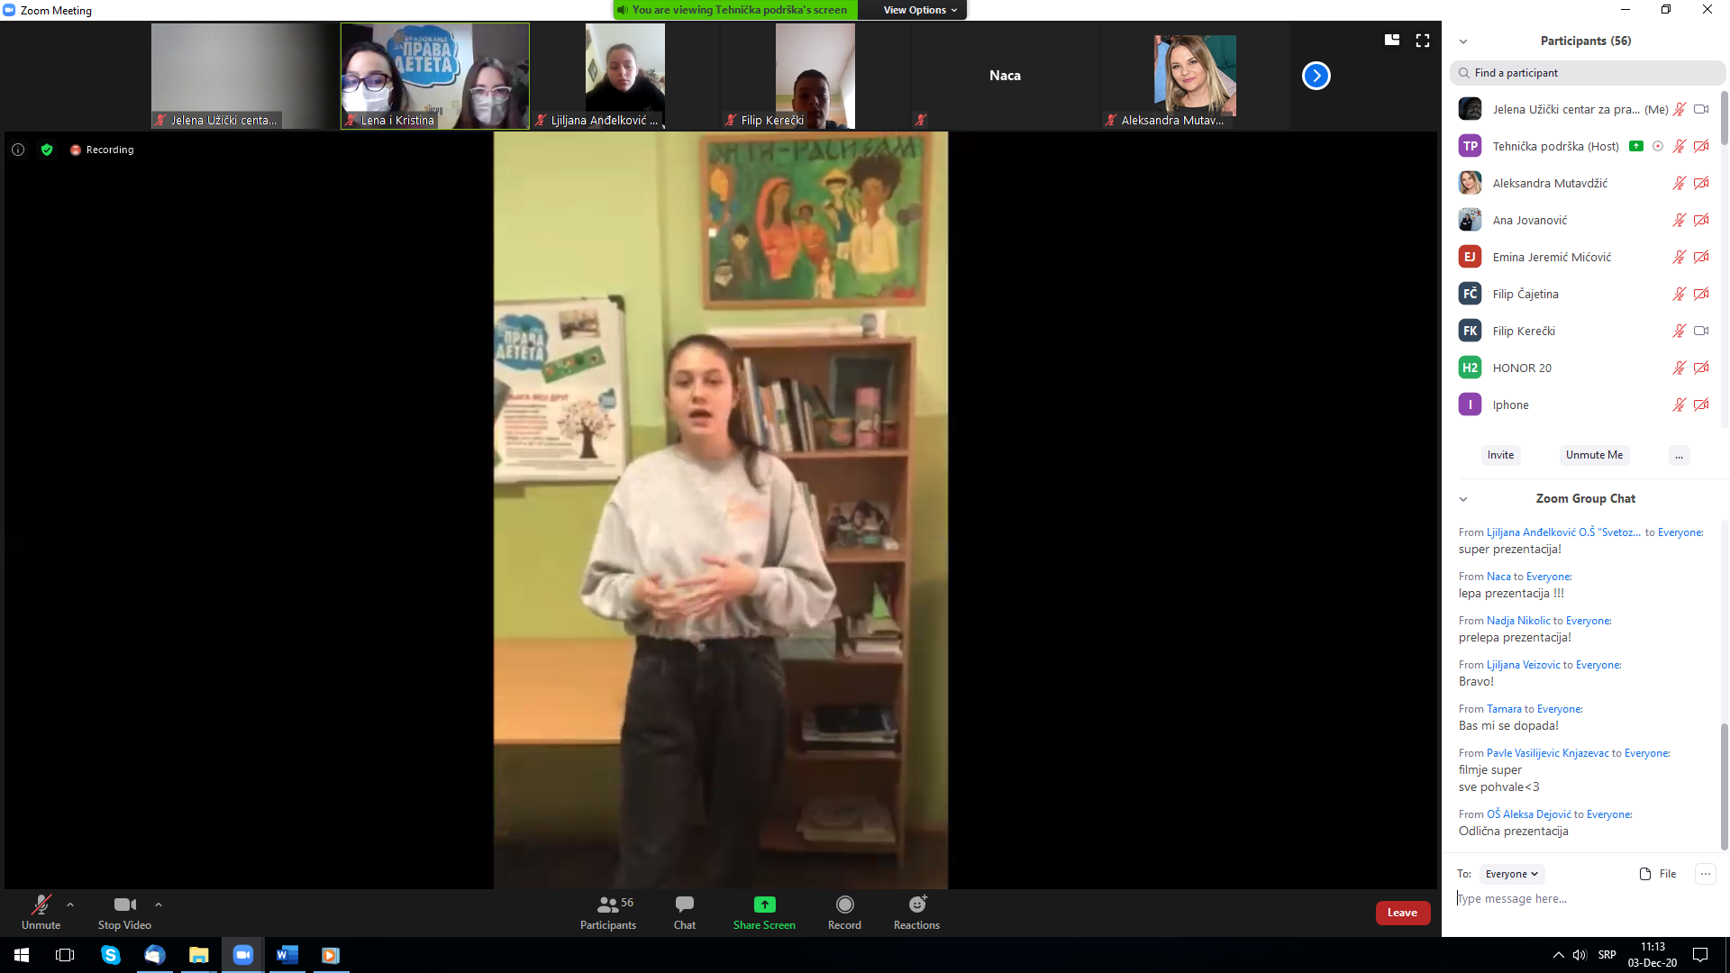Toggle Unmute microphone in toolbar
The image size is (1730, 973).
(x=41, y=912)
